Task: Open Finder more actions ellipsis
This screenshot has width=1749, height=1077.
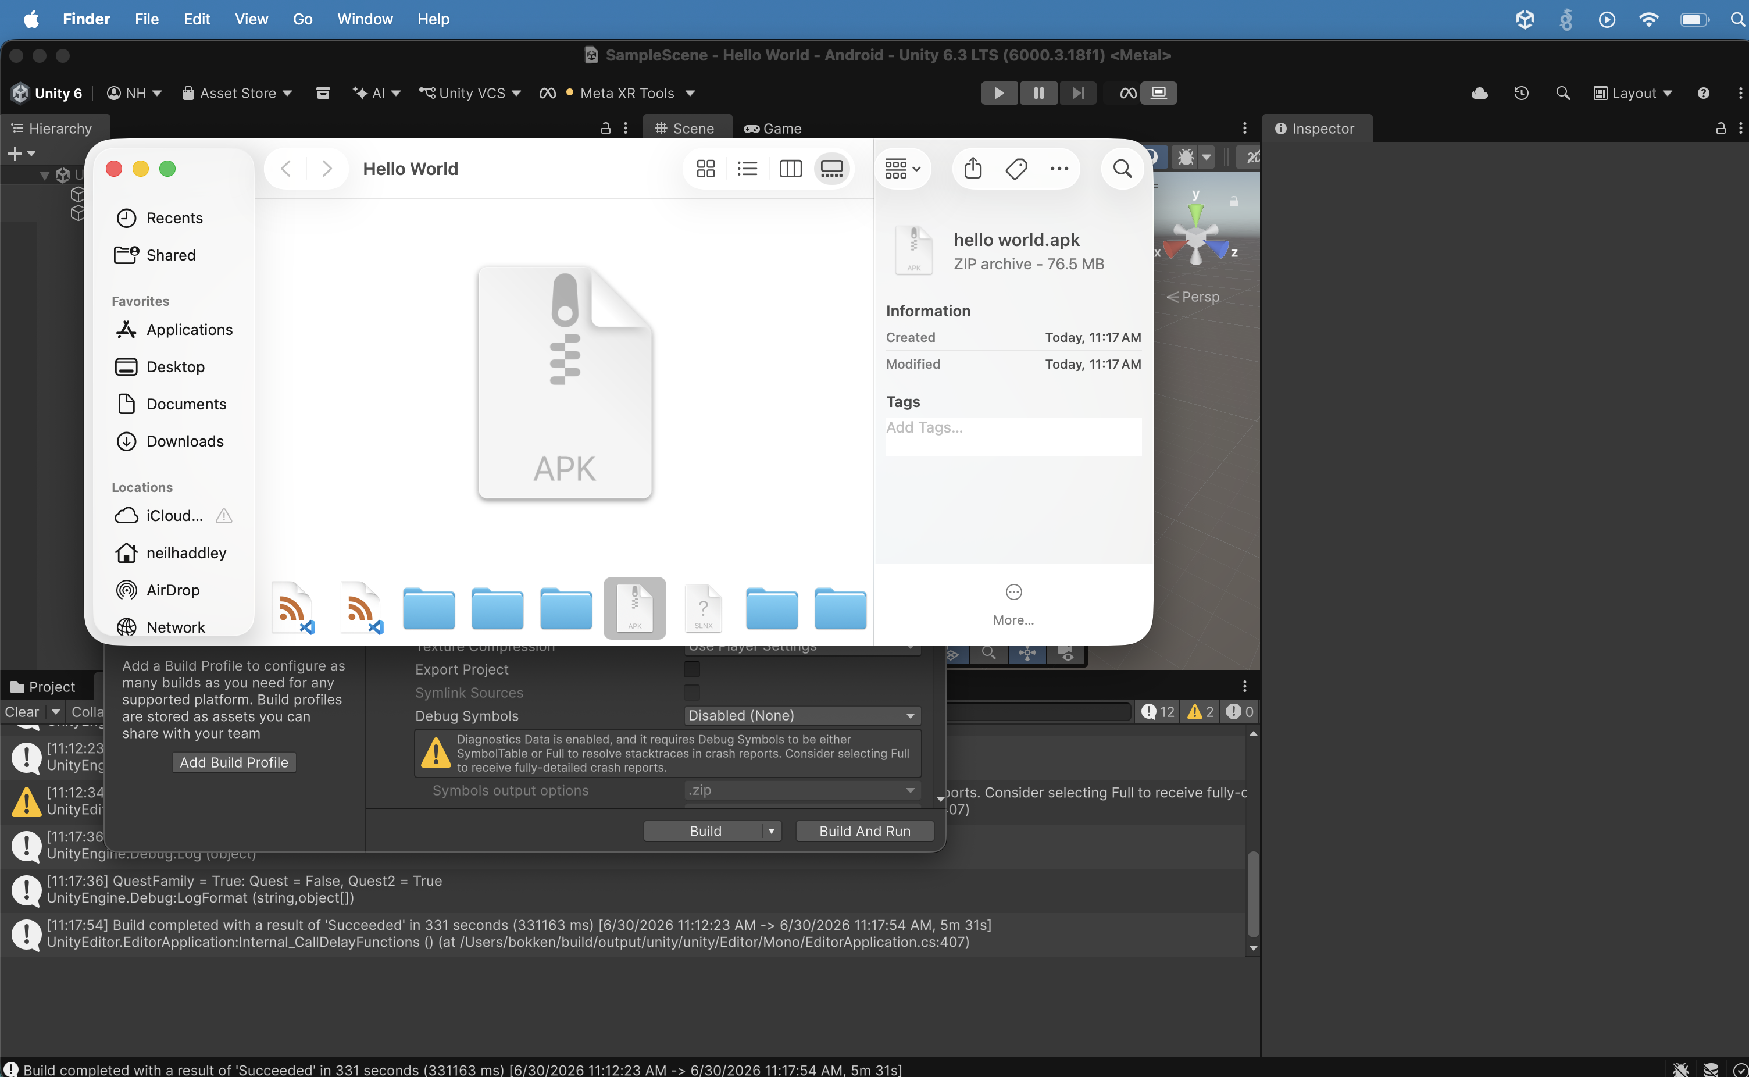Action: (x=1059, y=169)
